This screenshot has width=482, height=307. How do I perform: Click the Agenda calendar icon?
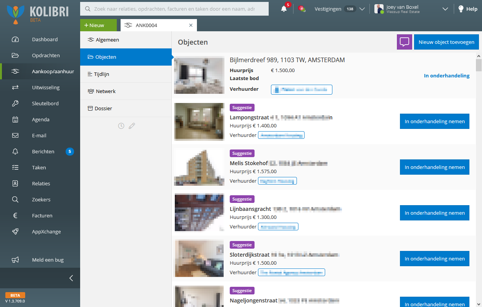[15, 119]
